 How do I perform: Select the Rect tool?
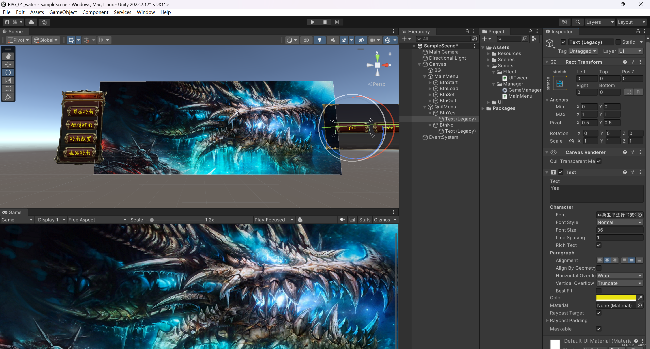(8, 89)
